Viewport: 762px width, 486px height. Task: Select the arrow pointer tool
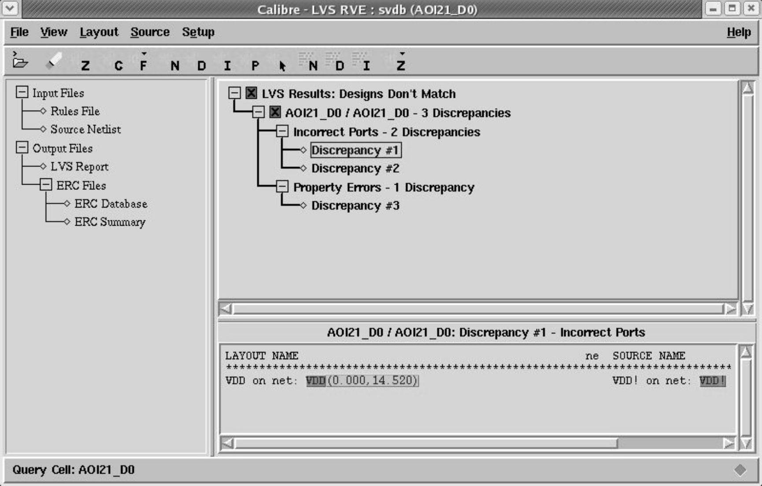(282, 66)
